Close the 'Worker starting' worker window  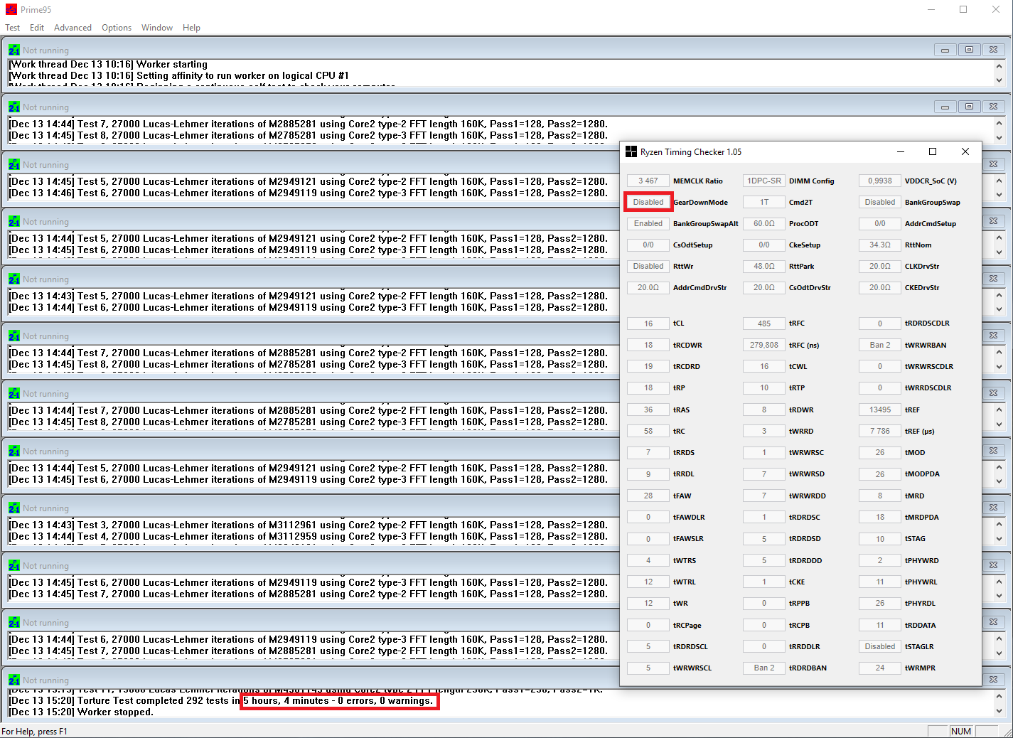point(993,50)
